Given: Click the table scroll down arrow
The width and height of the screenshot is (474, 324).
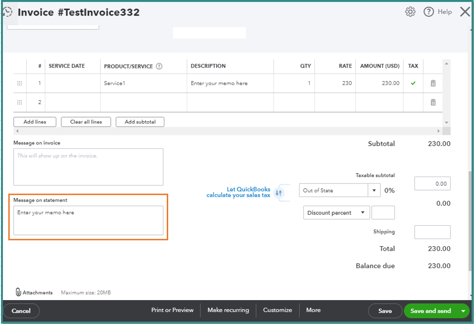Looking at the screenshot, I should (446, 123).
